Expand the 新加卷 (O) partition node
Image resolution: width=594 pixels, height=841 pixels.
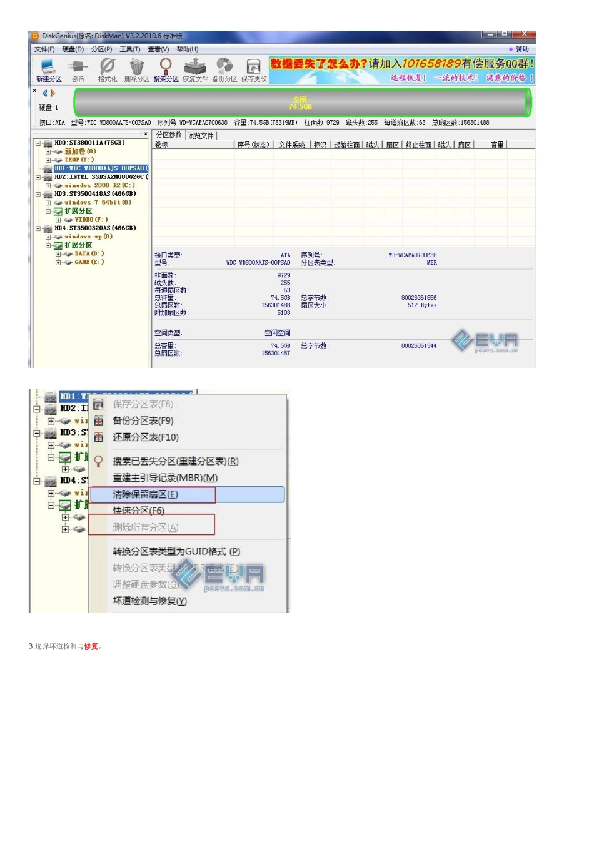(x=48, y=151)
